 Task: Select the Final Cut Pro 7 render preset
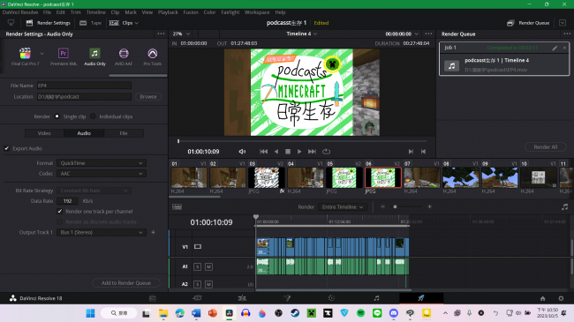click(x=26, y=56)
